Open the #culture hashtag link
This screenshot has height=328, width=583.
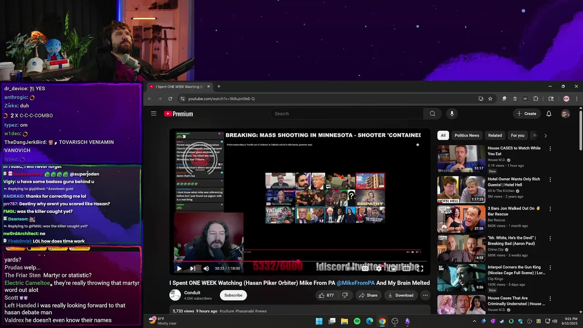(227, 311)
